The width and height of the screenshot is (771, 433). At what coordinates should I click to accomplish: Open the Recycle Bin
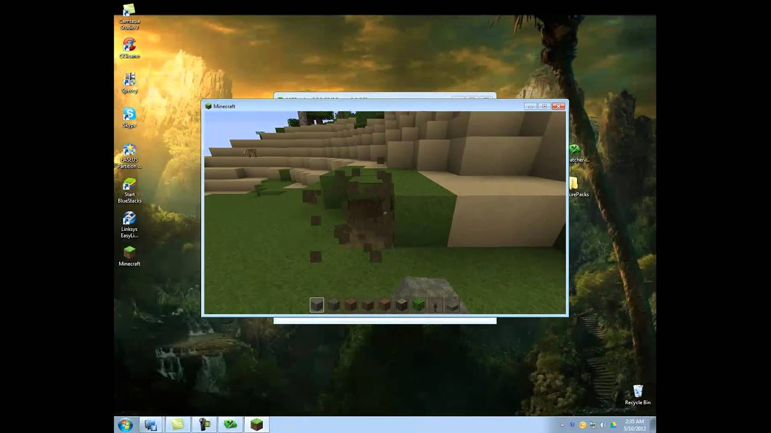click(x=637, y=395)
